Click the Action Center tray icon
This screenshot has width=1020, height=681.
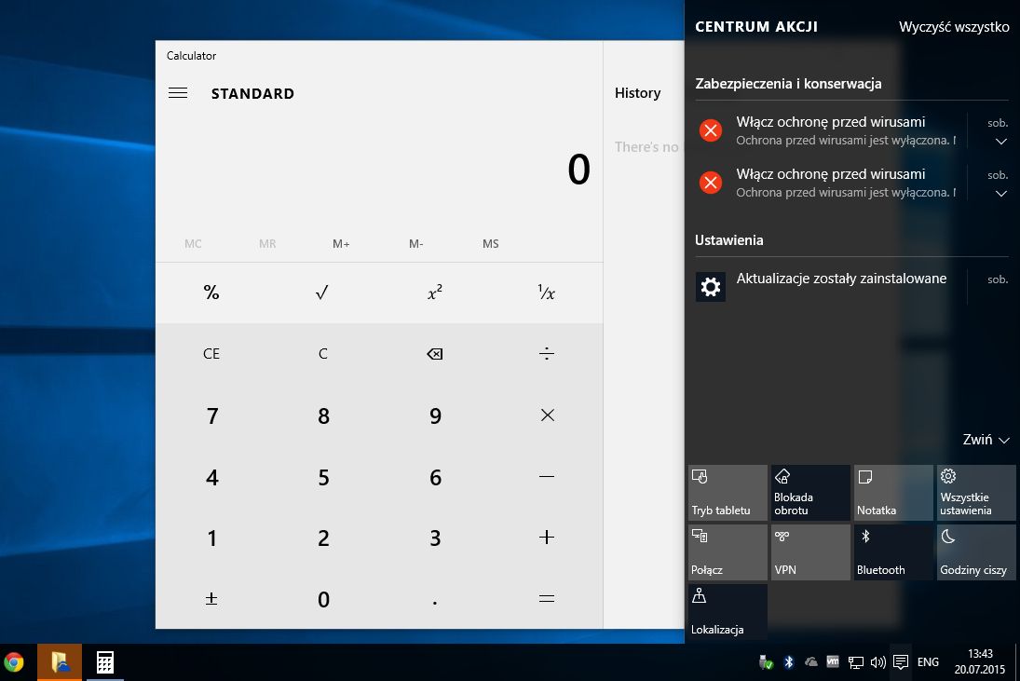click(901, 662)
